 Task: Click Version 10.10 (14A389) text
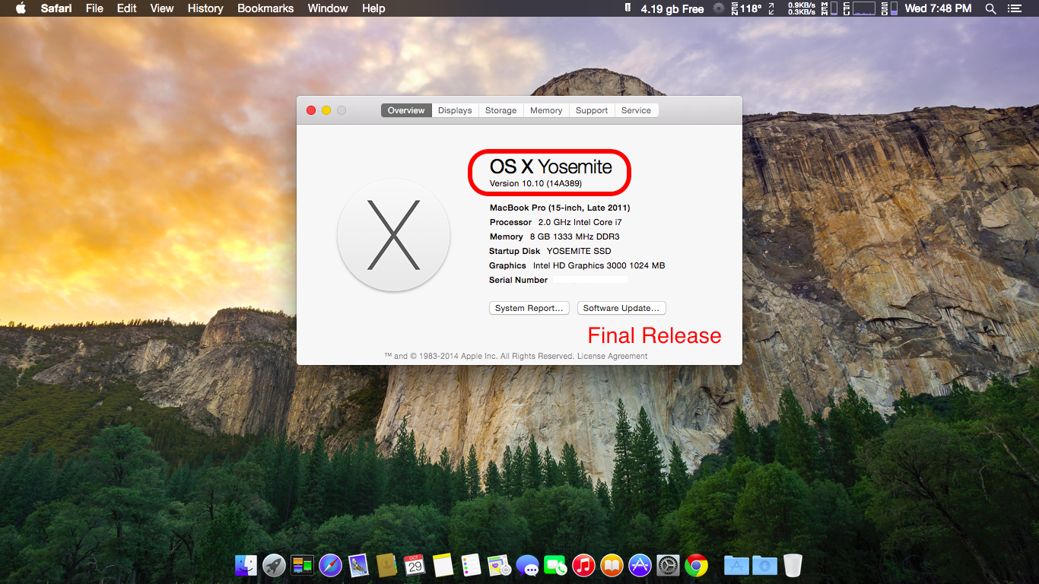[536, 183]
